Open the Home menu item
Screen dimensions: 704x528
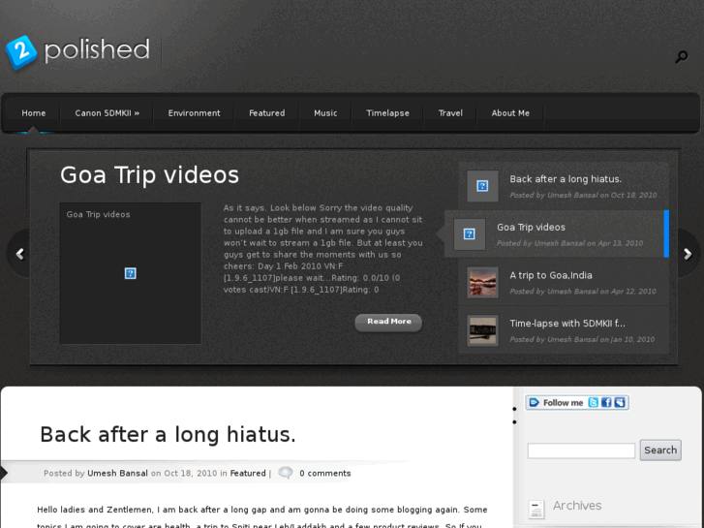(x=34, y=113)
